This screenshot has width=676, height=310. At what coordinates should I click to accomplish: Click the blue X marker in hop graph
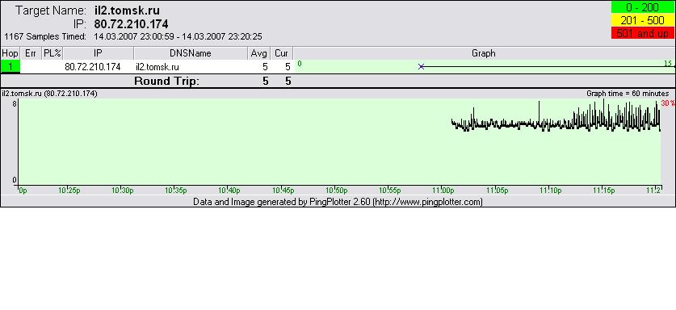pyautogui.click(x=422, y=66)
